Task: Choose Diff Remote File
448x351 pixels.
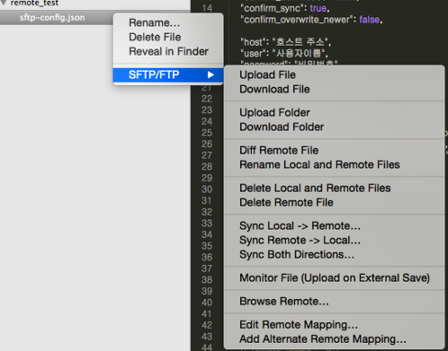Action: 334,150
